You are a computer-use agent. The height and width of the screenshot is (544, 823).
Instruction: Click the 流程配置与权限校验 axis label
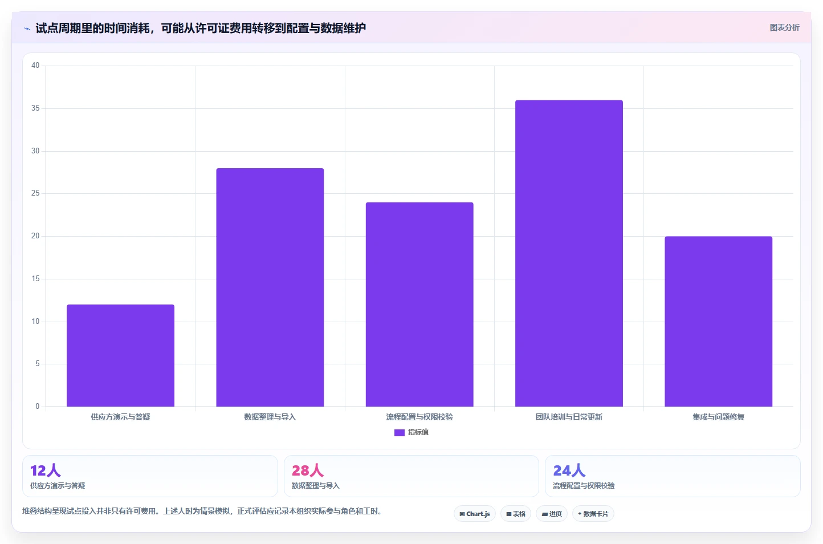click(419, 417)
